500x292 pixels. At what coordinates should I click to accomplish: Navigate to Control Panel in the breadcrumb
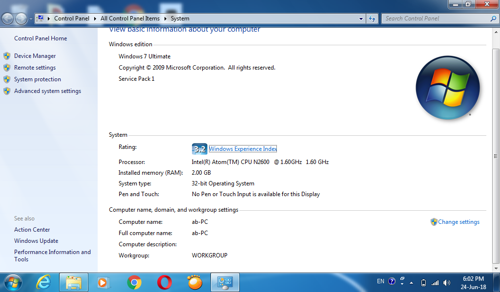point(72,18)
